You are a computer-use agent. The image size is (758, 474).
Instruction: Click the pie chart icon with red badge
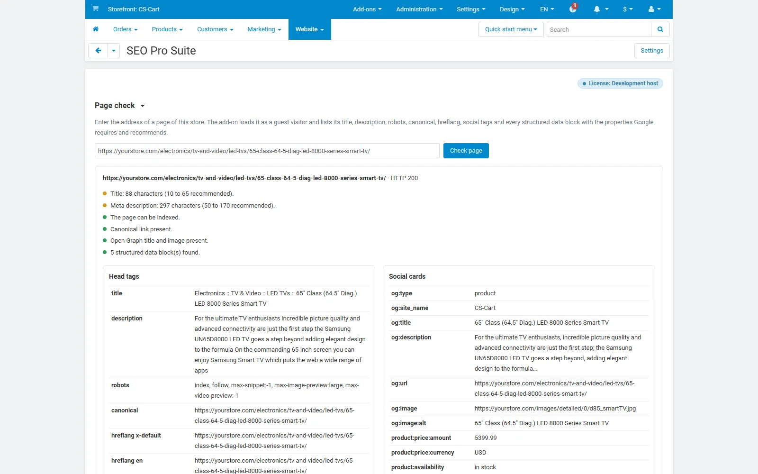point(573,9)
